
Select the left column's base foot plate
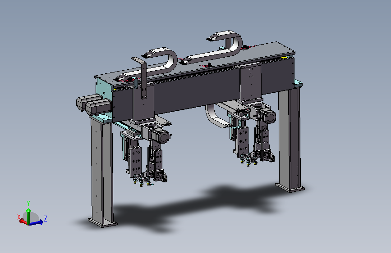point(103,222)
